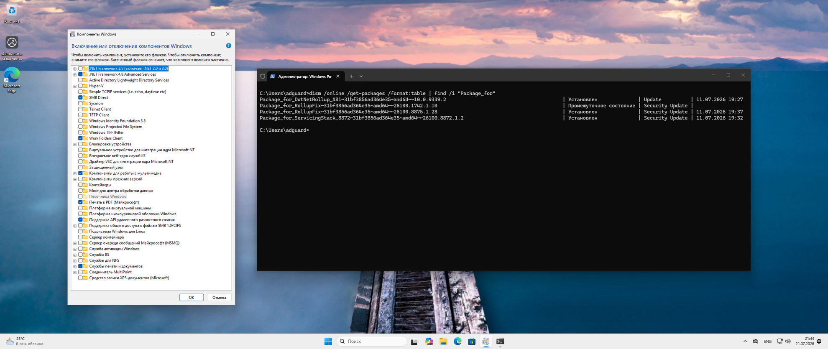The width and height of the screenshot is (828, 349).
Task: Select the Администратор: Windows PowerShell tab
Action: [305, 76]
